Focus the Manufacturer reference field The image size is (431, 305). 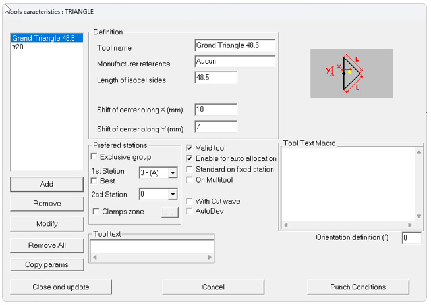pyautogui.click(x=235, y=61)
